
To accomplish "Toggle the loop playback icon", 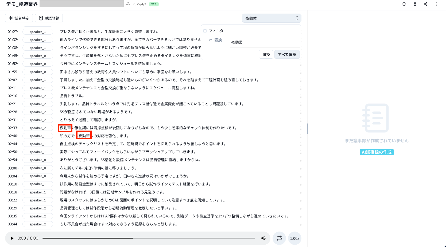I will click(279, 238).
